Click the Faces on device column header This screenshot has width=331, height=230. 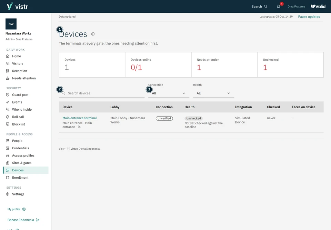point(303,107)
